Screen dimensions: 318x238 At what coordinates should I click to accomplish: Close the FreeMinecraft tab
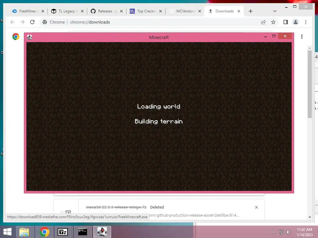pyautogui.click(x=43, y=11)
